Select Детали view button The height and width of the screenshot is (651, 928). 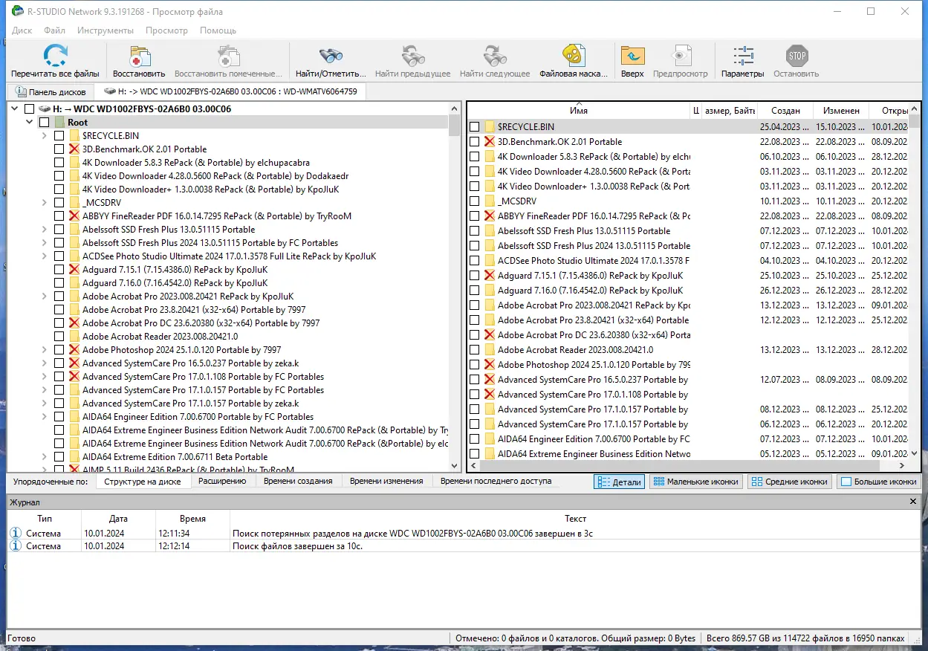coord(620,482)
